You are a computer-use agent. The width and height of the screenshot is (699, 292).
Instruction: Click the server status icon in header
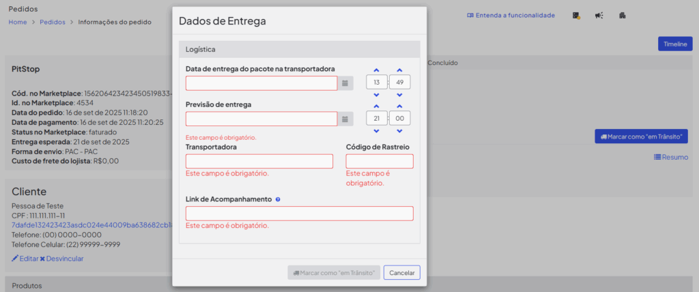click(576, 16)
